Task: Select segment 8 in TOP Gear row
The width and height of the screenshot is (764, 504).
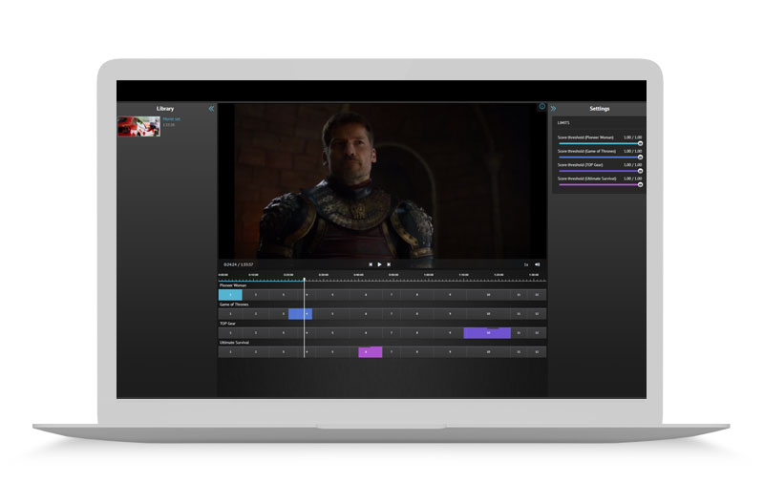Action: coord(417,332)
